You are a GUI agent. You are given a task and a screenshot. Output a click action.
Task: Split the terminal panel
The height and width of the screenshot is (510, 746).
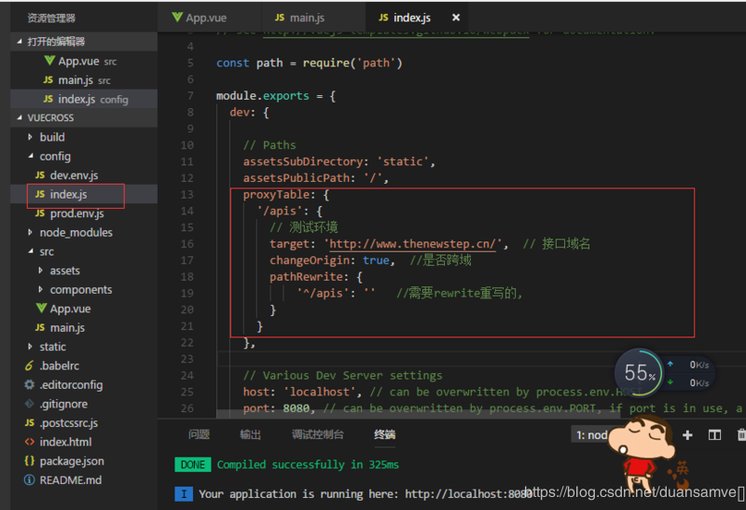point(714,434)
